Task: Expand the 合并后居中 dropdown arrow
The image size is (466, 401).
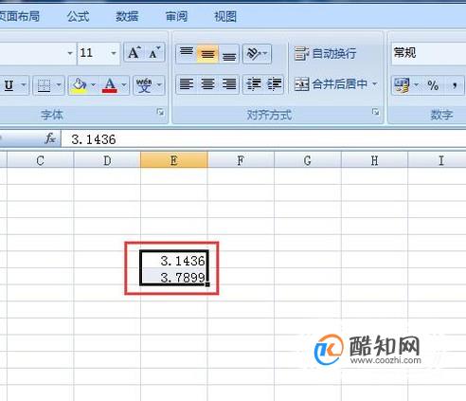Action: click(x=375, y=84)
